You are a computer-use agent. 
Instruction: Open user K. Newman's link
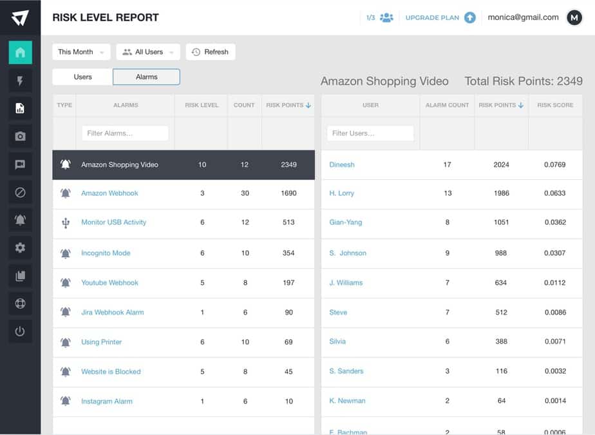[x=347, y=400]
